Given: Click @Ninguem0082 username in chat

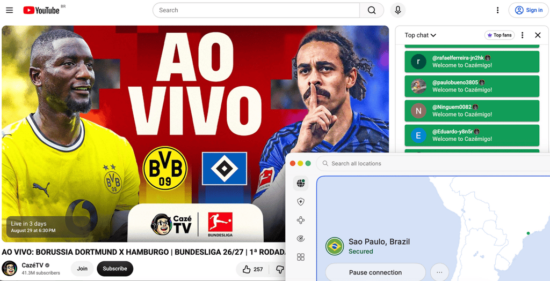Looking at the screenshot, I should 452,107.
